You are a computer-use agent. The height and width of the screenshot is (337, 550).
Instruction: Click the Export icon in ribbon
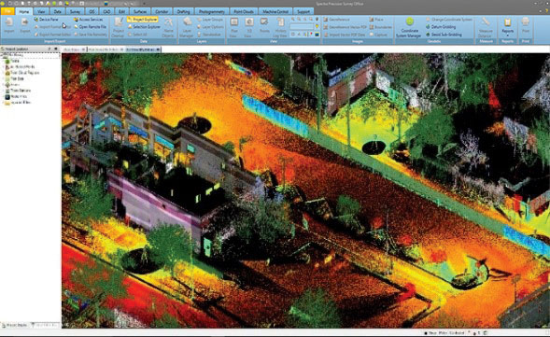(x=25, y=25)
